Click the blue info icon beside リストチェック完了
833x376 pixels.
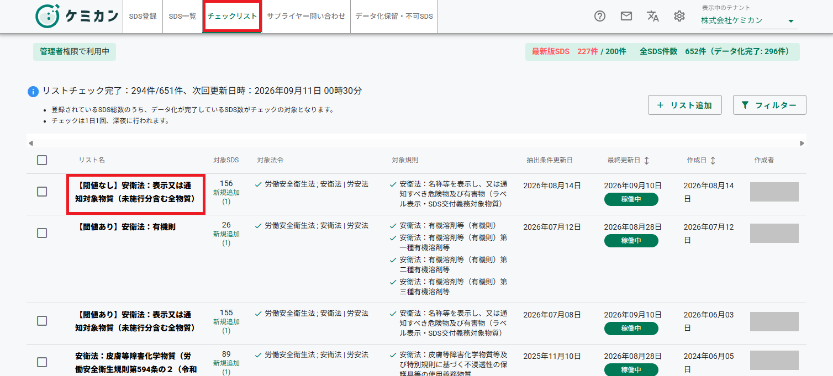pos(33,91)
